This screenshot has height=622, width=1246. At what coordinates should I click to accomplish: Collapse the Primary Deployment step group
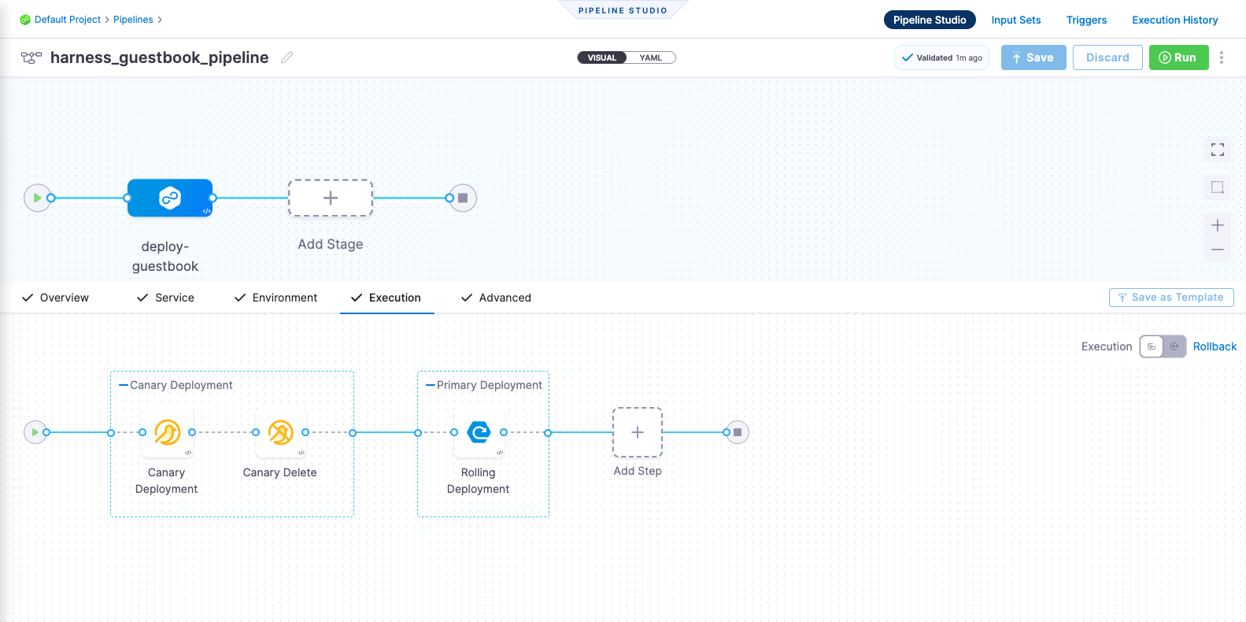pyautogui.click(x=431, y=385)
